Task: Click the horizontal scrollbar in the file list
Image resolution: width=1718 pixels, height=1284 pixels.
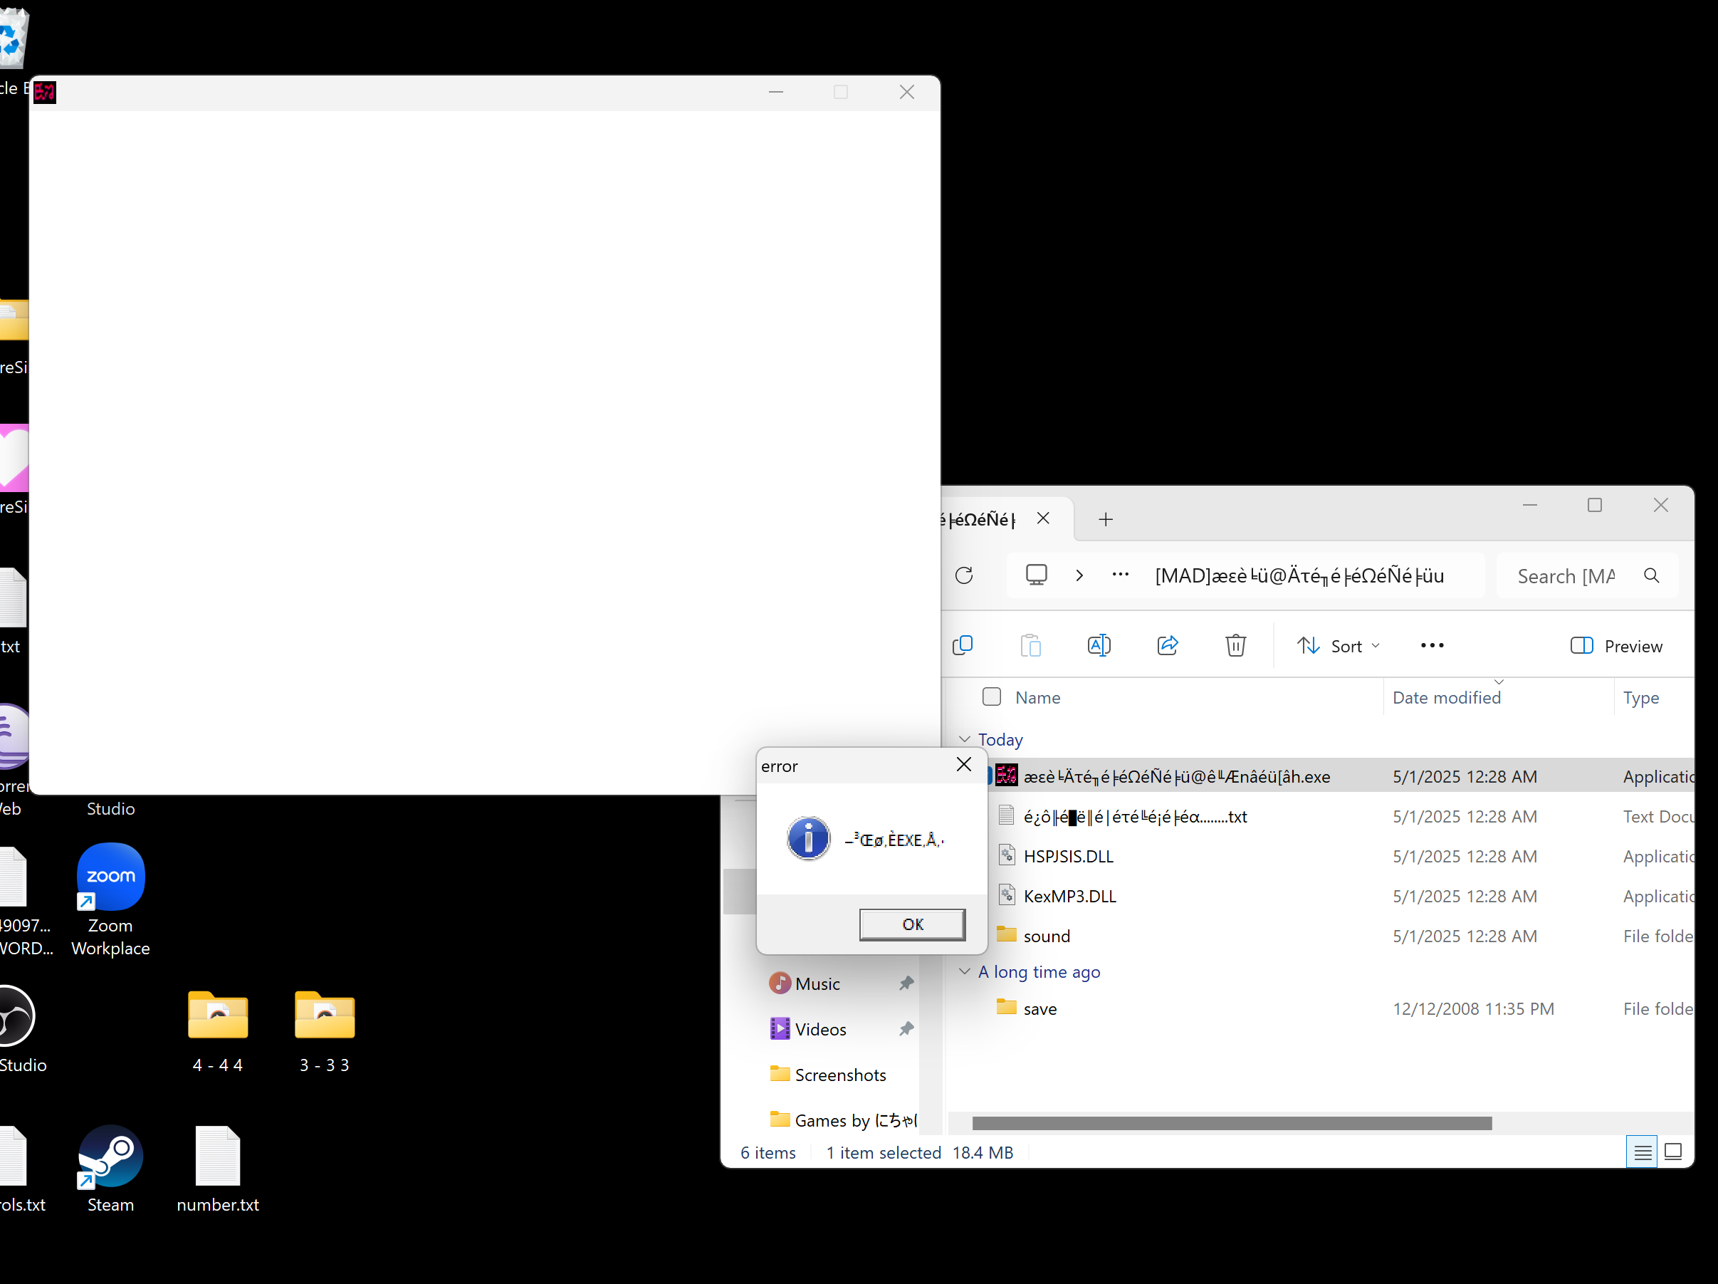Action: (1232, 1123)
